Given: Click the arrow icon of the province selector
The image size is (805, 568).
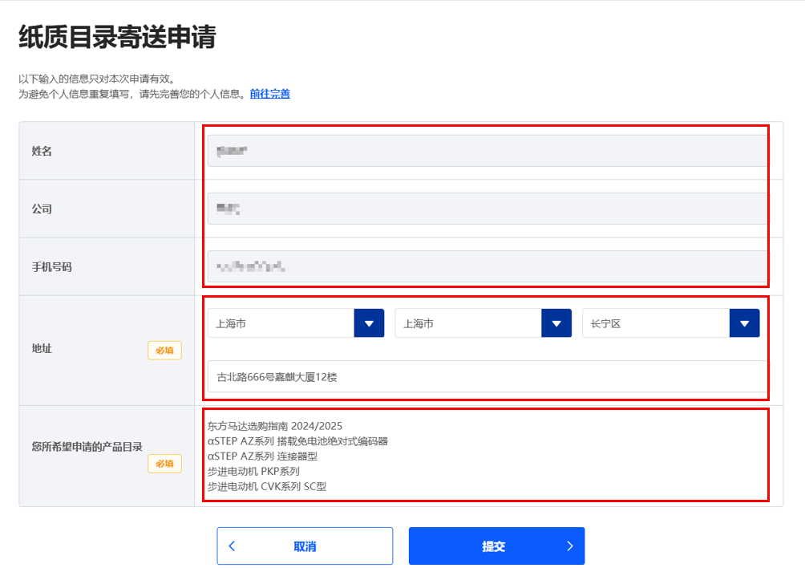Looking at the screenshot, I should (369, 323).
